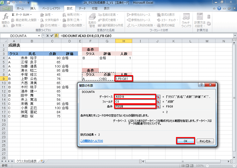The height and width of the screenshot is (168, 237).
Task: Click the formula bar fx insert function icon
Action: 56,36
